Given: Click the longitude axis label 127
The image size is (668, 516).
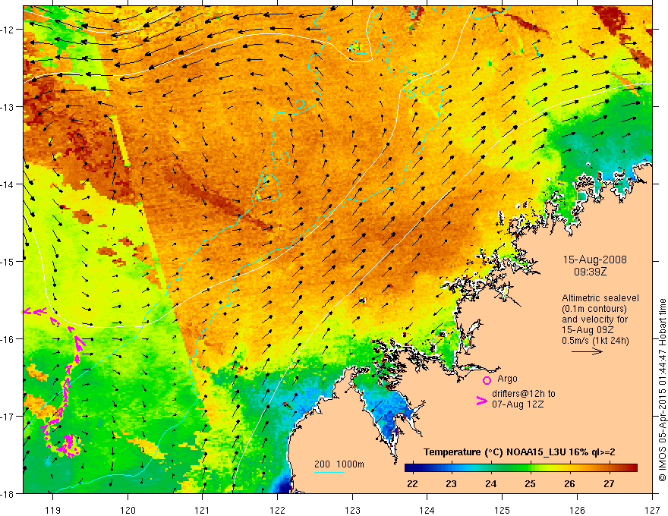Looking at the screenshot, I should point(652,510).
